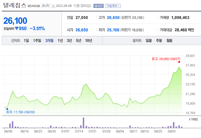Click the 텔레칩스 stock name title
201x138 pixels.
tap(15, 5)
